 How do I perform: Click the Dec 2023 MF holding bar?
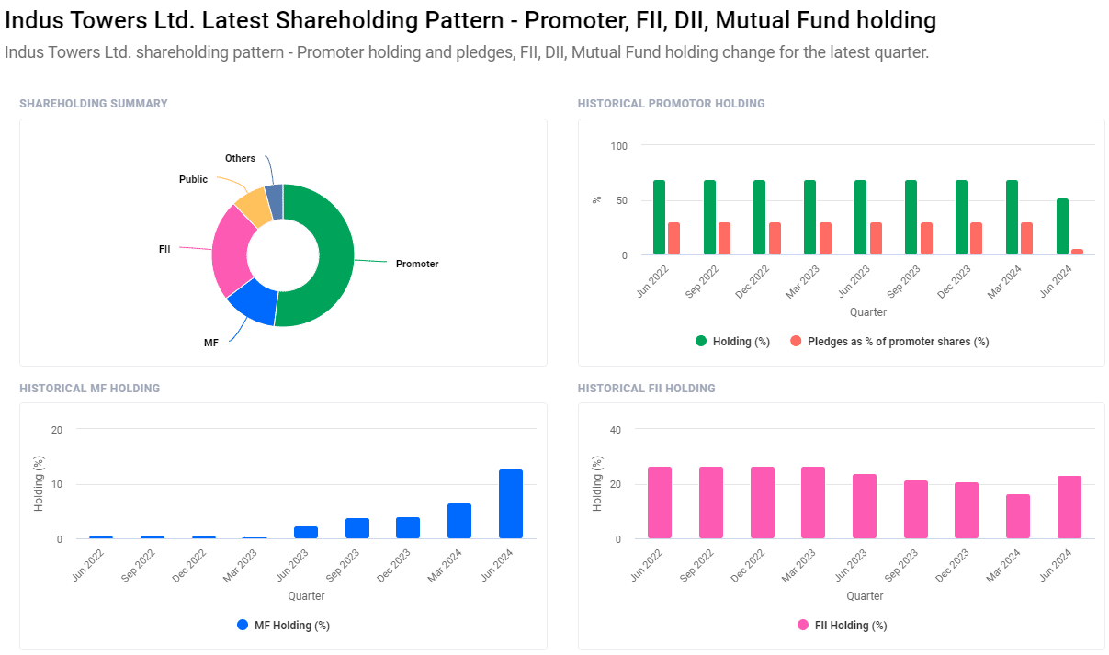coord(408,528)
